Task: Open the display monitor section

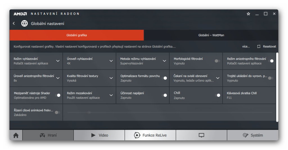Action: tap(201, 135)
